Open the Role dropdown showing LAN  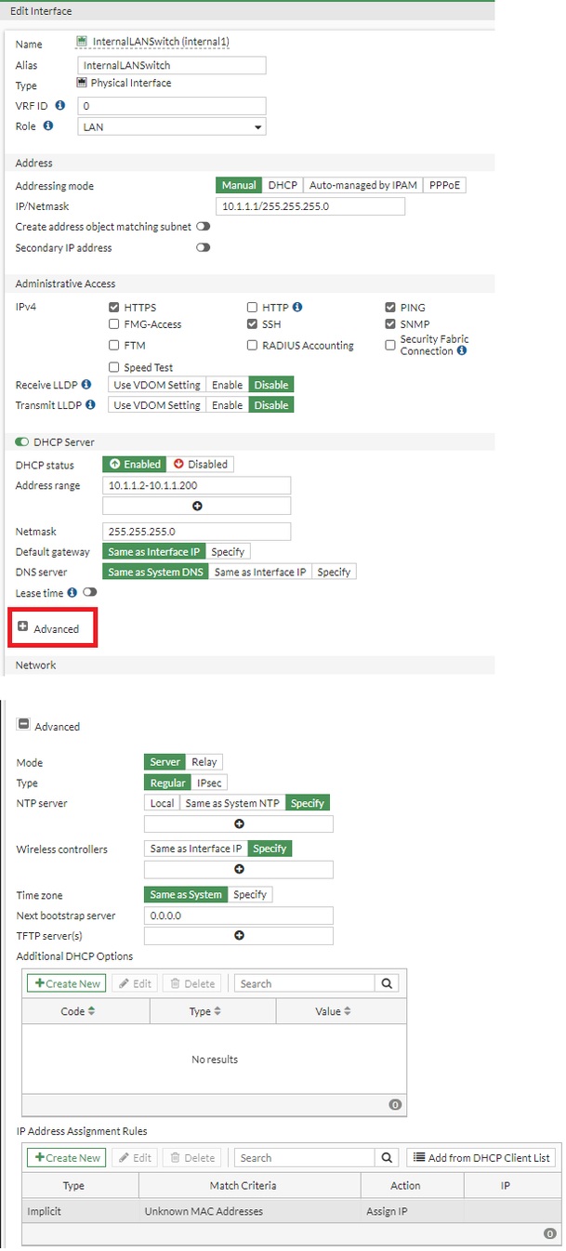click(172, 126)
